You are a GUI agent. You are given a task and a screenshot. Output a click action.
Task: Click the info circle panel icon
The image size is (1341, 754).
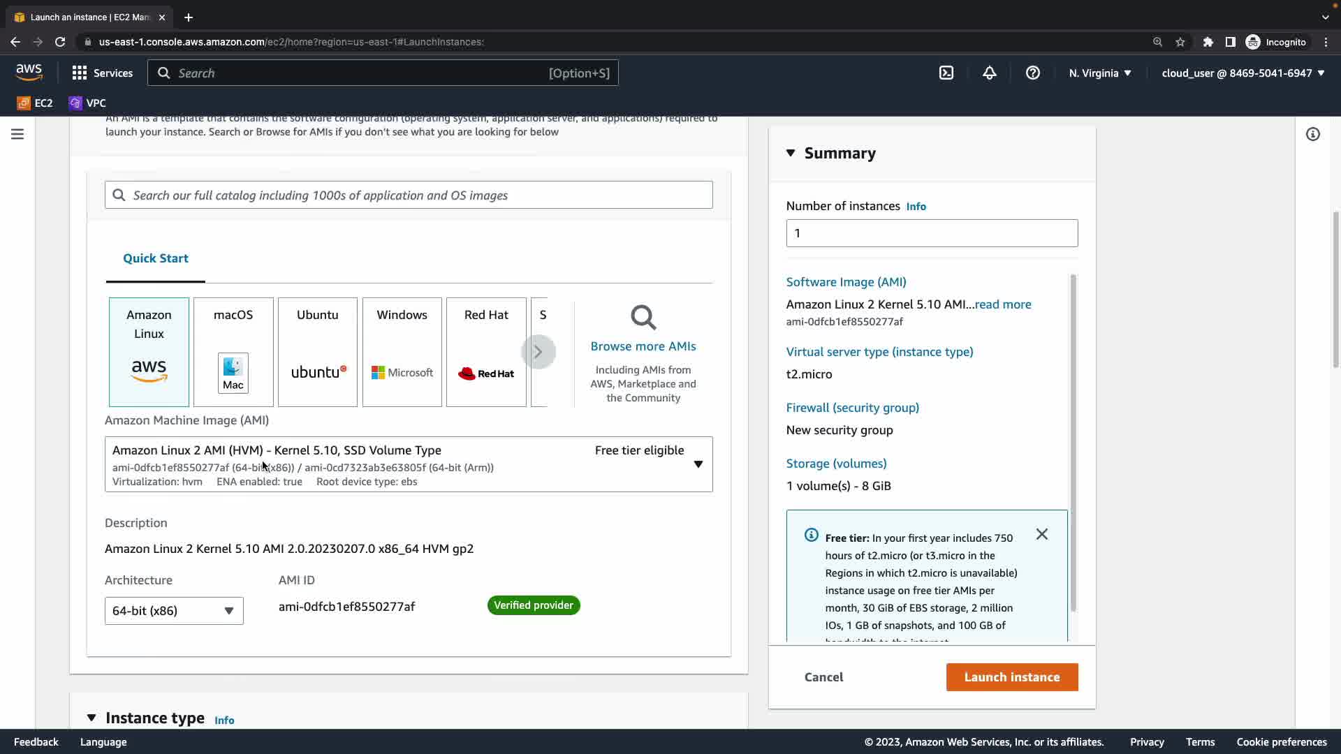pyautogui.click(x=1312, y=134)
